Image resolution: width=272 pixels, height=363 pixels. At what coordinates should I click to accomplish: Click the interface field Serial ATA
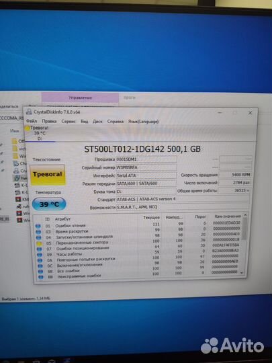click(146, 175)
